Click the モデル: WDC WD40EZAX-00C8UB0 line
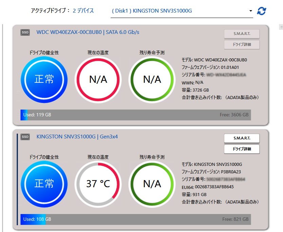The image size is (283, 232). click(214, 60)
